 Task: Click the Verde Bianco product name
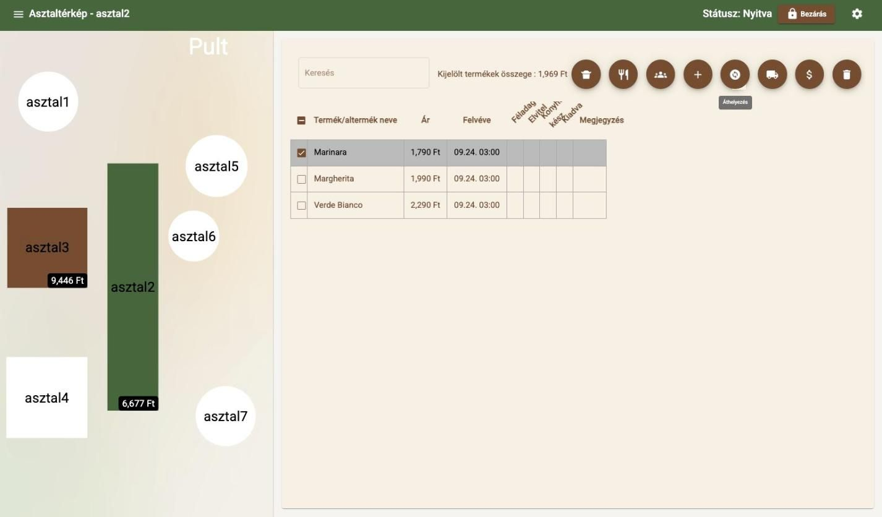coord(338,205)
